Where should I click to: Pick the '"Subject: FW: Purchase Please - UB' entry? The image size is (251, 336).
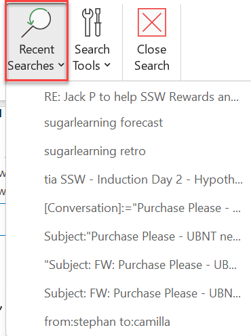140,265
